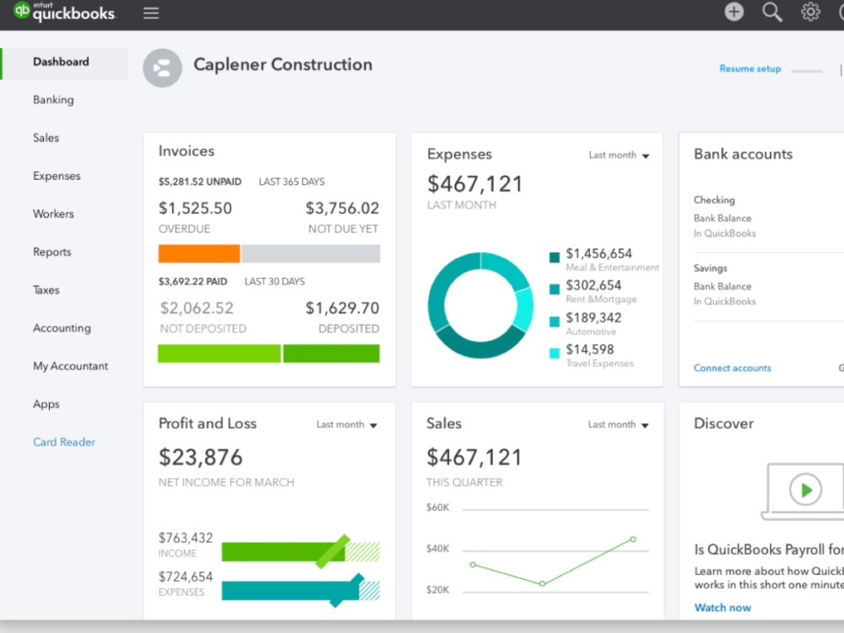Click the dark green deposited bar
This screenshot has width=844, height=633.
coord(331,354)
